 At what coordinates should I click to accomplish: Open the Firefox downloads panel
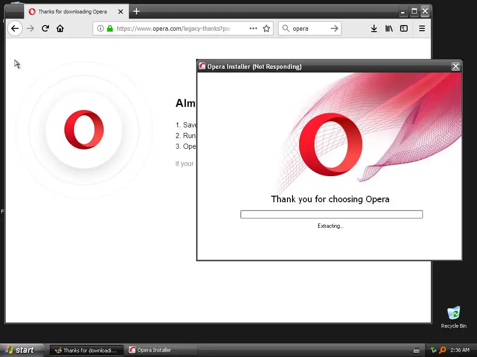pyautogui.click(x=374, y=28)
